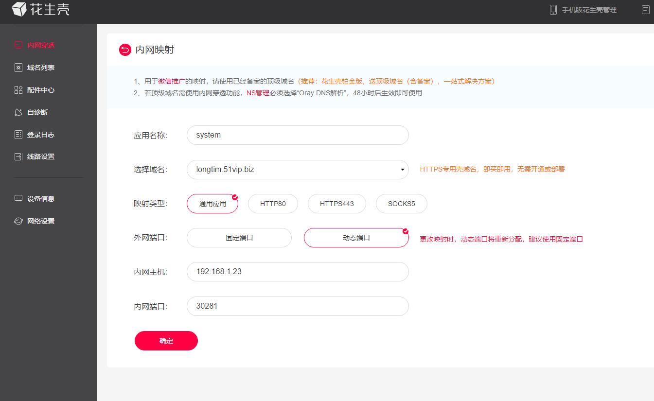Select the HTTPS443 mapping type
654x401 pixels.
(x=336, y=204)
